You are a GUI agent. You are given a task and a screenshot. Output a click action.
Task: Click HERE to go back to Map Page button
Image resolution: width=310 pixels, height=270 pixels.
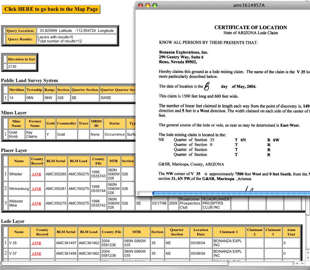[x=51, y=9]
